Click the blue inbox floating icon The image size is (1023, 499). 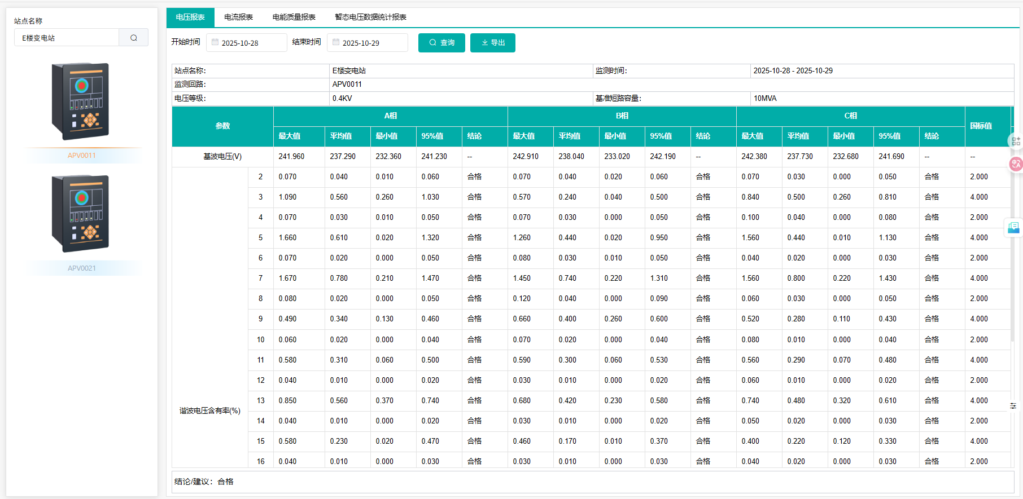(1014, 227)
